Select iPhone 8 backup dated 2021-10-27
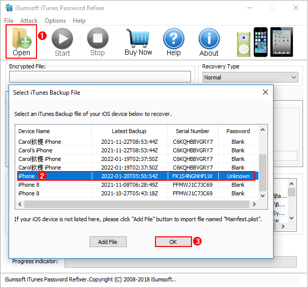308x288 pixels. (x=137, y=193)
